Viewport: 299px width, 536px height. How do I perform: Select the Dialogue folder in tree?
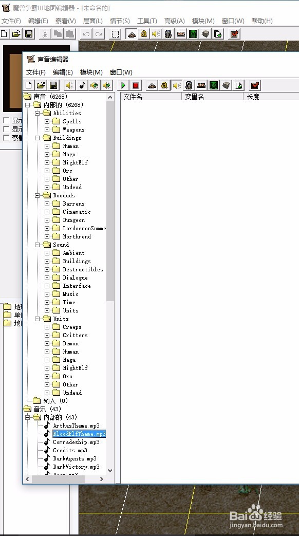pos(75,278)
